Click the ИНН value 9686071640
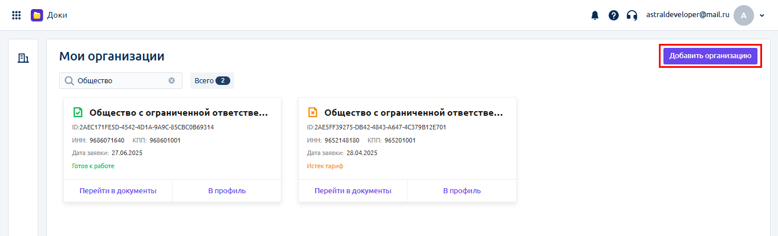This screenshot has width=778, height=236. tap(107, 140)
